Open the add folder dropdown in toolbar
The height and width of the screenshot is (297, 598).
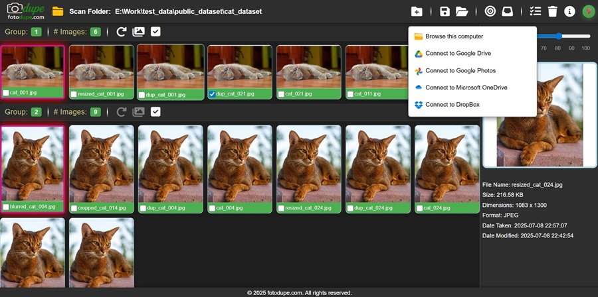pyautogui.click(x=417, y=11)
